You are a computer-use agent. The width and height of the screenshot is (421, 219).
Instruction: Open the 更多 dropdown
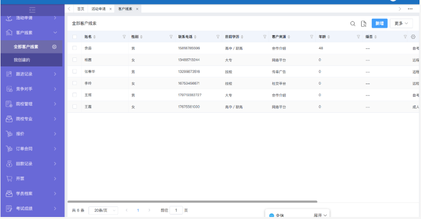point(401,23)
